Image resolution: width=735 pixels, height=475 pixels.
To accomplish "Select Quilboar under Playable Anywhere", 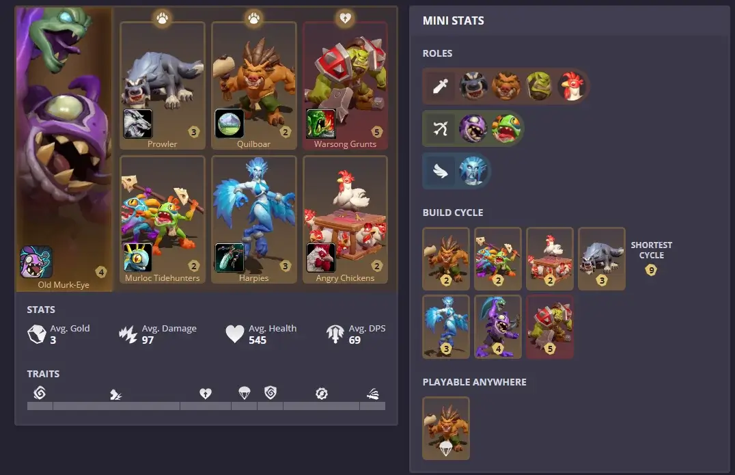I will tap(446, 428).
